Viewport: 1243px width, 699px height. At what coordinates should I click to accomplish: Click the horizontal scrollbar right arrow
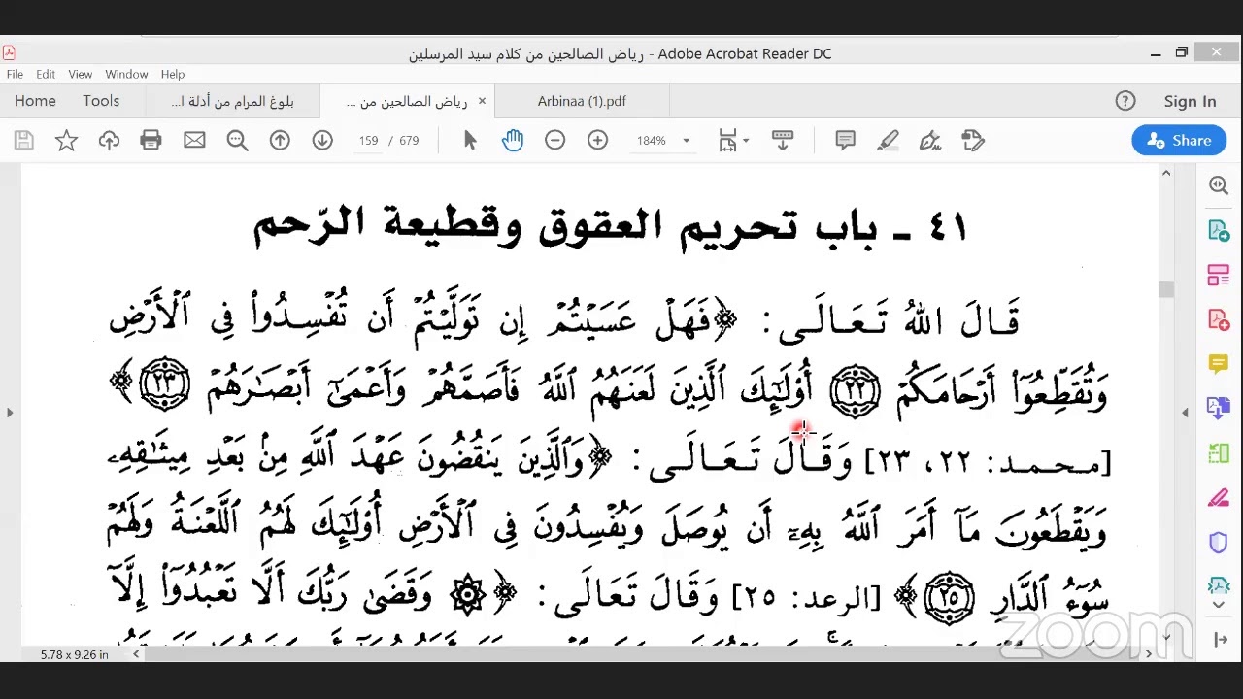(x=1147, y=654)
